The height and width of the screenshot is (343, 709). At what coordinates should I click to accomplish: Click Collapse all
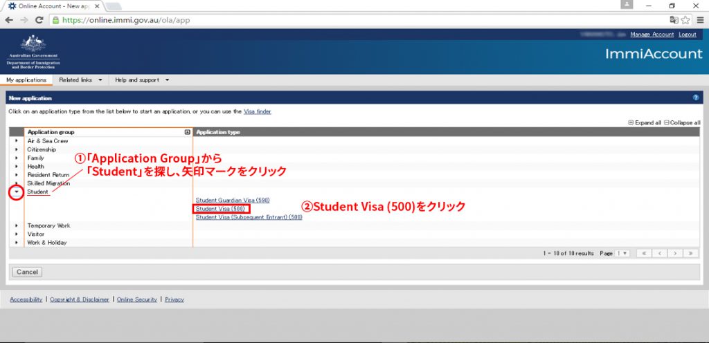click(x=682, y=123)
